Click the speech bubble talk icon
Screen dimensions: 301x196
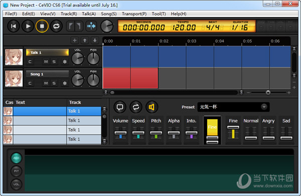[120, 107]
